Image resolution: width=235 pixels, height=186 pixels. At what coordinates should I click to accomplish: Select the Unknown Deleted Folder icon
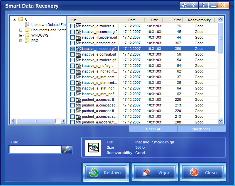(x=27, y=25)
